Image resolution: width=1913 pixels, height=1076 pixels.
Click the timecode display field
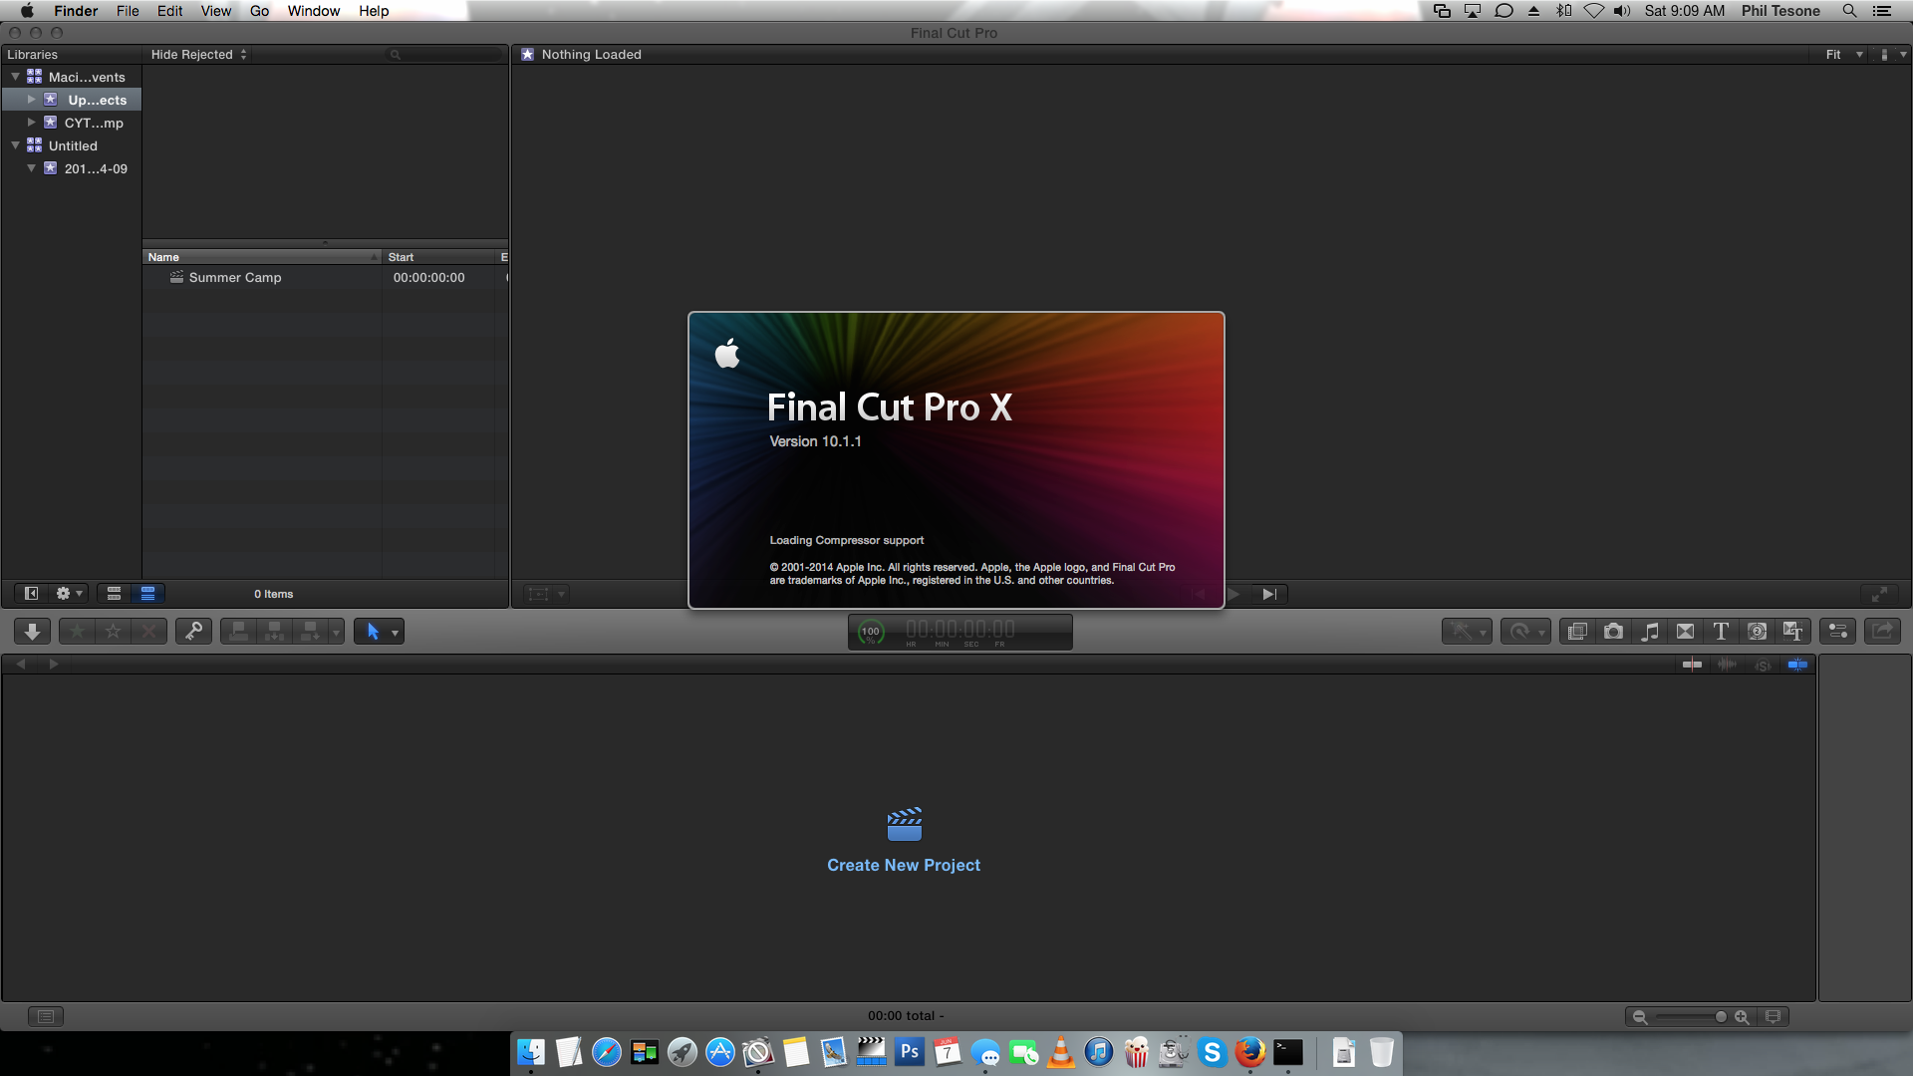[960, 632]
